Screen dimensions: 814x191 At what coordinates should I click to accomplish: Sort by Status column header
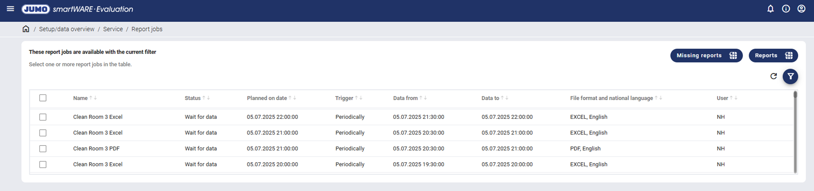coord(193,98)
